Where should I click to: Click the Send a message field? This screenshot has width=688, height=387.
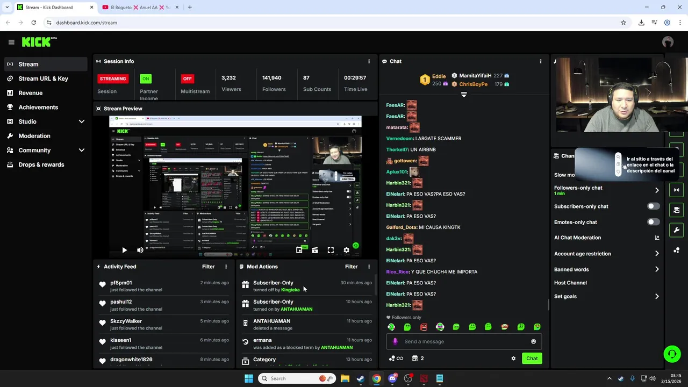click(464, 341)
